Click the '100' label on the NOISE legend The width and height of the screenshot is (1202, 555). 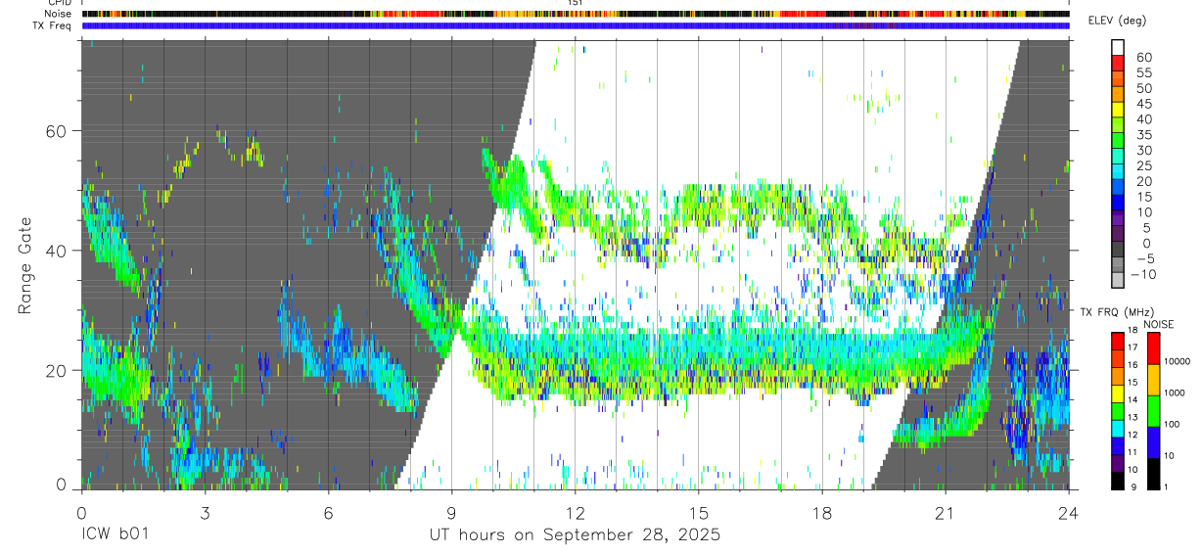point(1170,424)
